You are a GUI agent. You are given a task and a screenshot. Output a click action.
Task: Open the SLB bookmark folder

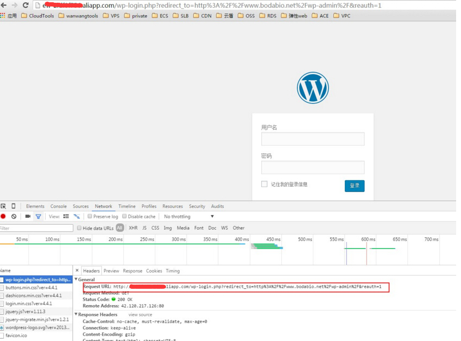point(180,16)
